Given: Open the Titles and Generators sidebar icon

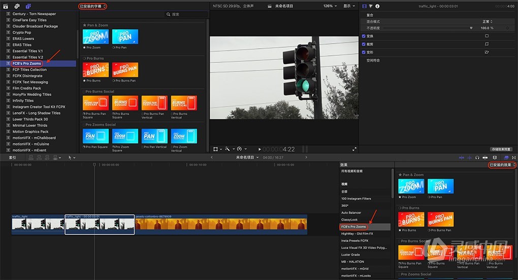Looking at the screenshot, I should click(x=28, y=6).
